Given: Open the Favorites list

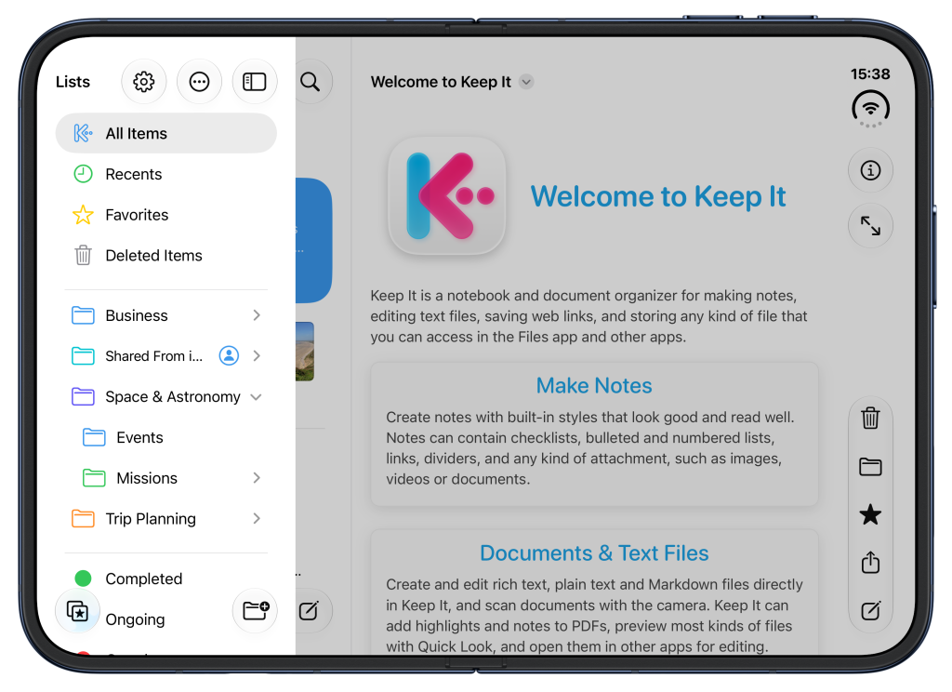Looking at the screenshot, I should pyautogui.click(x=165, y=215).
